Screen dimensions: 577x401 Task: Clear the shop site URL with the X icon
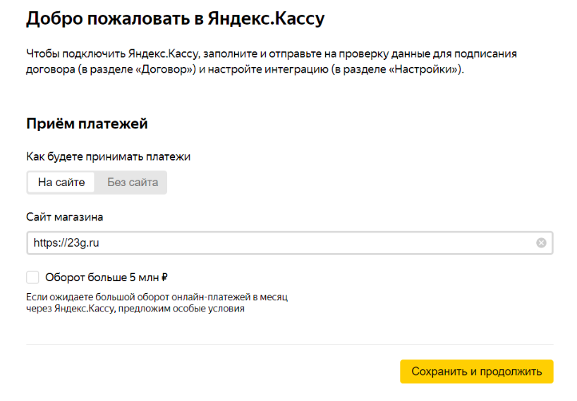point(540,243)
